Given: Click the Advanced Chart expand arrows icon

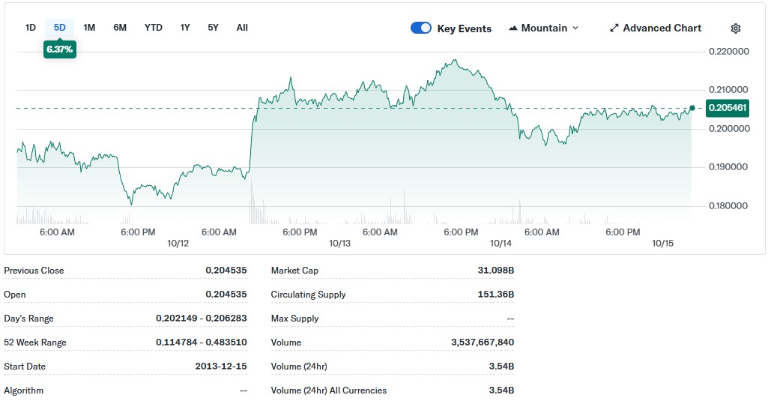Looking at the screenshot, I should point(614,28).
